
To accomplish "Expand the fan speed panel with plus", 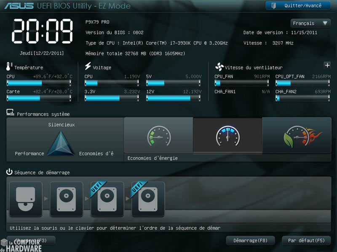I will pyautogui.click(x=327, y=66).
